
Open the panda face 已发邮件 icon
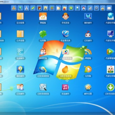pos(88,34)
